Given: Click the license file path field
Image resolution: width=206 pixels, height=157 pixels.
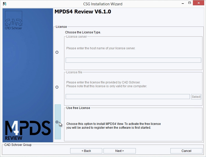Looking at the screenshot, I should point(128,97).
